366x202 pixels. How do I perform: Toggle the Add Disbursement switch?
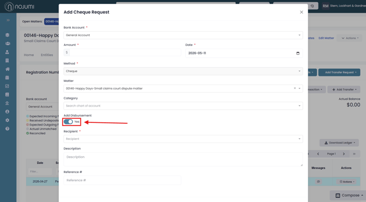pos(68,122)
